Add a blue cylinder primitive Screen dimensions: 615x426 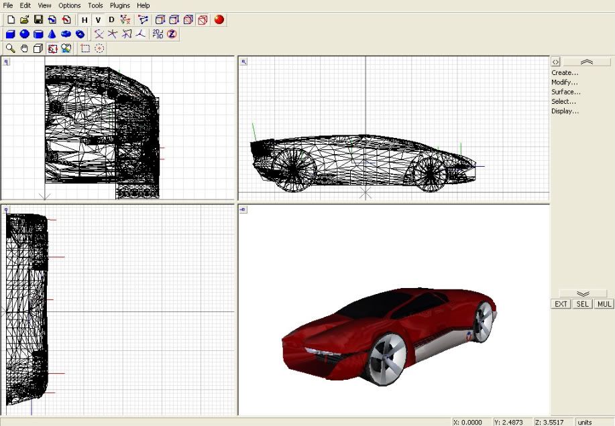pos(38,34)
